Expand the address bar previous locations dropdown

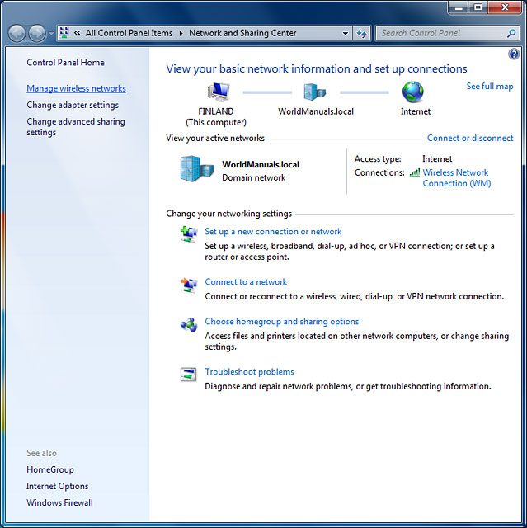(345, 33)
